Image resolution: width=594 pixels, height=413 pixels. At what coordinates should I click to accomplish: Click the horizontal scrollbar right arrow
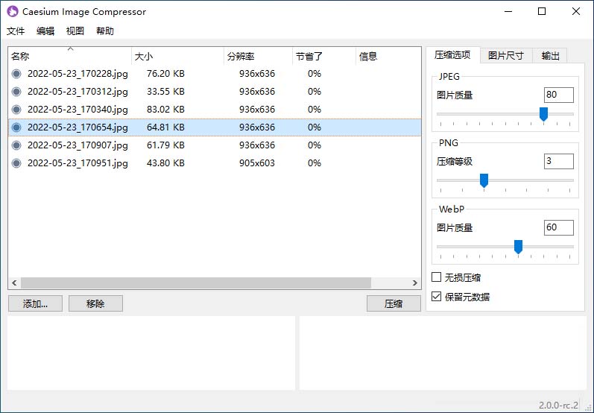click(x=415, y=283)
